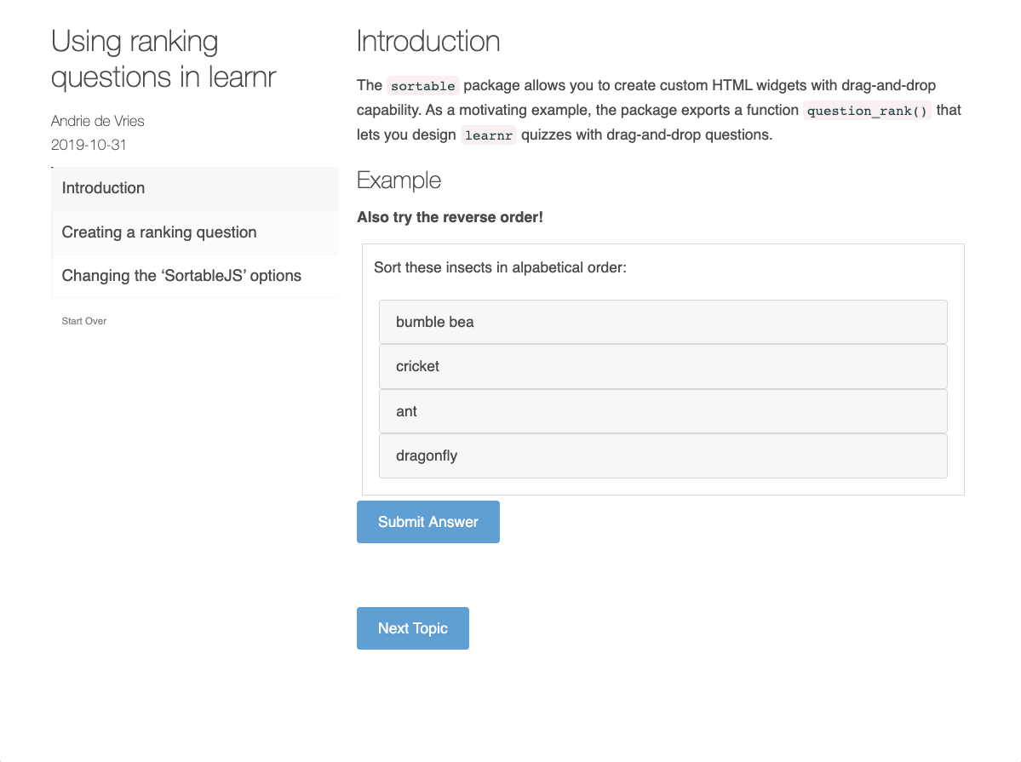Click the date '2019-10-31'
Image resolution: width=1021 pixels, height=762 pixels.
tap(89, 145)
